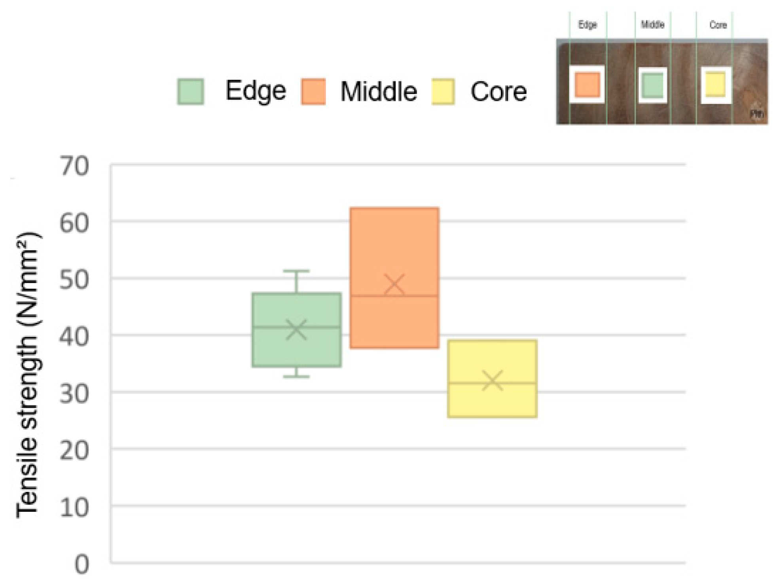Click the 'Pith' label on wood photo
The height and width of the screenshot is (585, 777).
757,114
